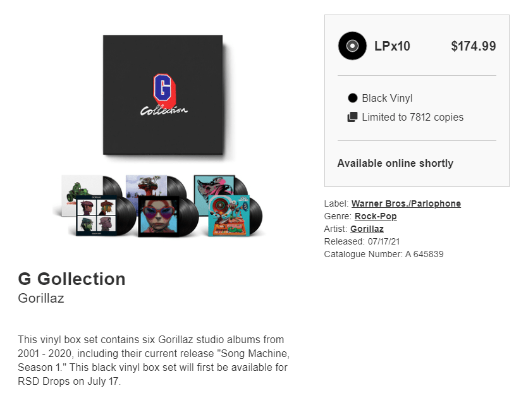Click the stacked copies icon beside Limited to 7812
521x393 pixels.
tap(353, 117)
